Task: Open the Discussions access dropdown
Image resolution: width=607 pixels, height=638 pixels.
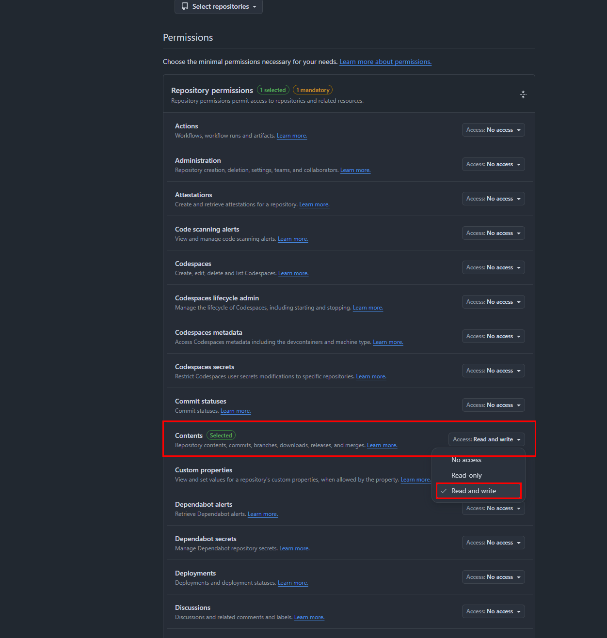Action: click(493, 611)
